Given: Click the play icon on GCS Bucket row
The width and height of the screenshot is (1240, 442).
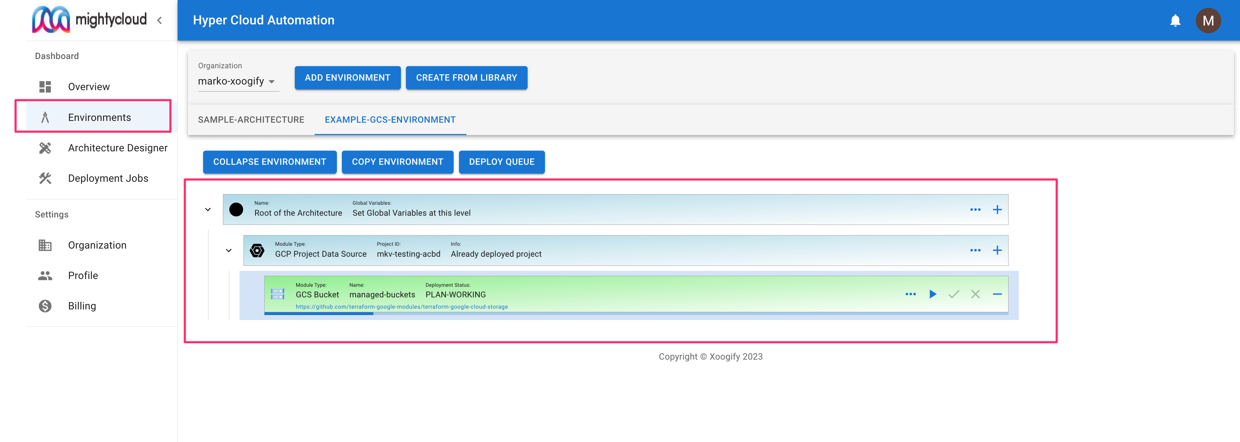Looking at the screenshot, I should 932,294.
